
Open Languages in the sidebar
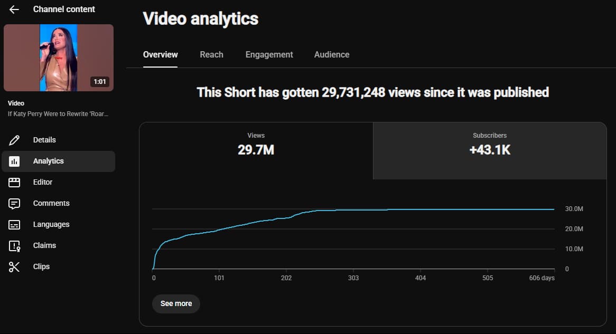coord(59,225)
